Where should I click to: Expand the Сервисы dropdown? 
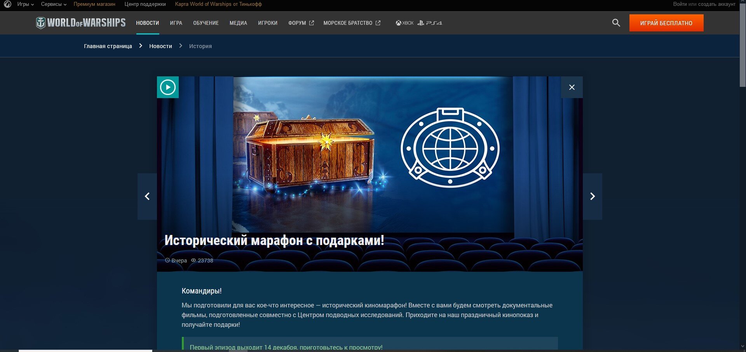click(54, 4)
